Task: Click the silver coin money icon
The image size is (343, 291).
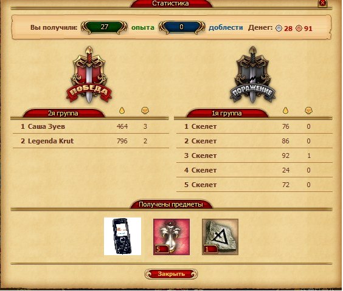Action: pos(279,29)
